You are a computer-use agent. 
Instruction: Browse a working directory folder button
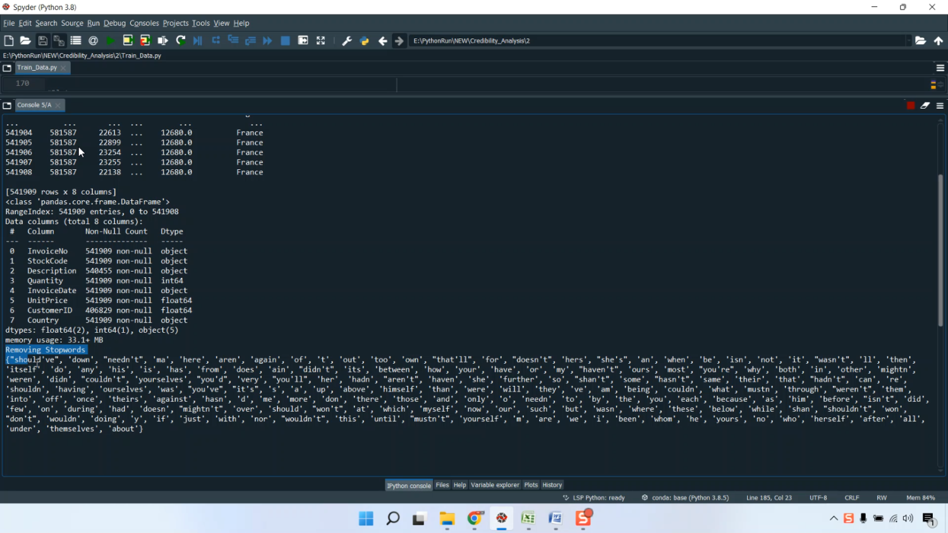tap(921, 40)
